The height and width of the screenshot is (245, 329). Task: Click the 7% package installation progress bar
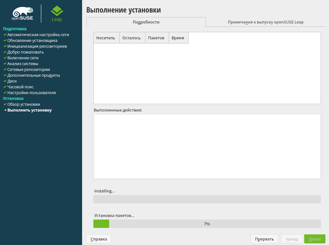pos(207,224)
